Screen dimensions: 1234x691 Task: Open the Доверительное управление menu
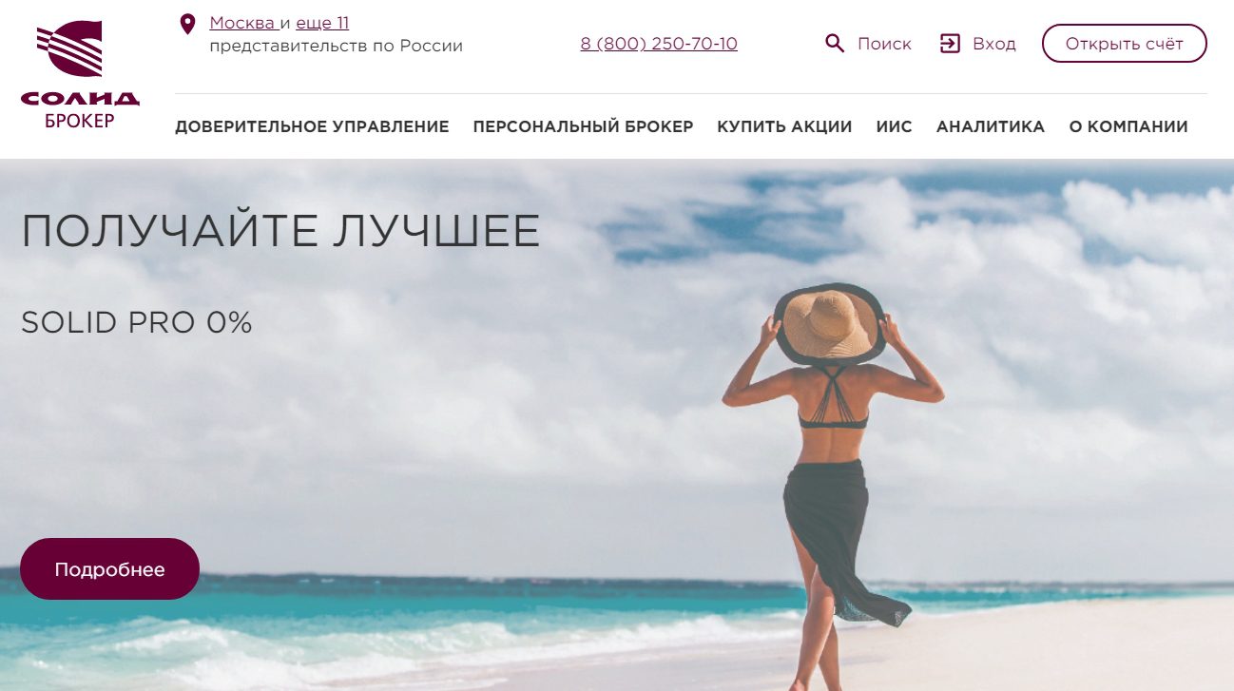[312, 126]
